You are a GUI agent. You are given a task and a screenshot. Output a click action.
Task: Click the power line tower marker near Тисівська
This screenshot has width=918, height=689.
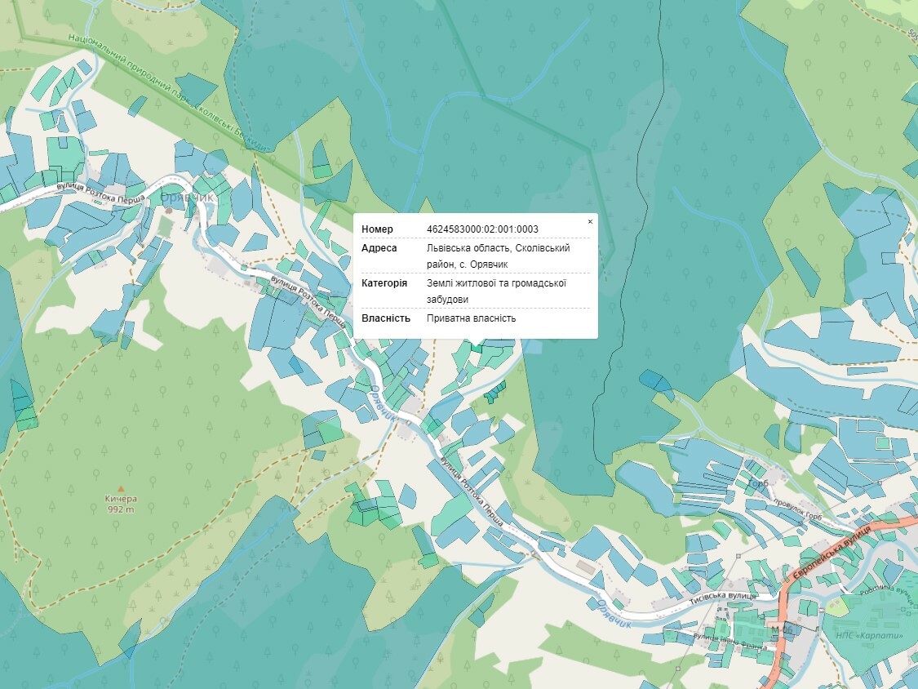738,555
